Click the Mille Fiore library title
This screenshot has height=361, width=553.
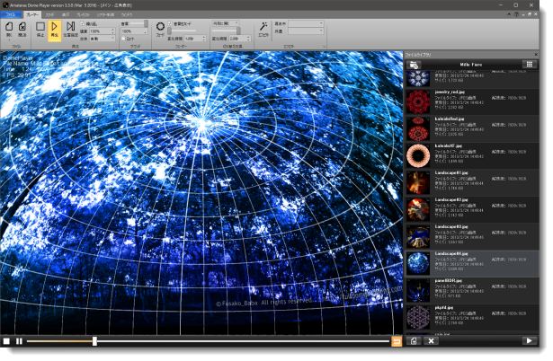(470, 65)
